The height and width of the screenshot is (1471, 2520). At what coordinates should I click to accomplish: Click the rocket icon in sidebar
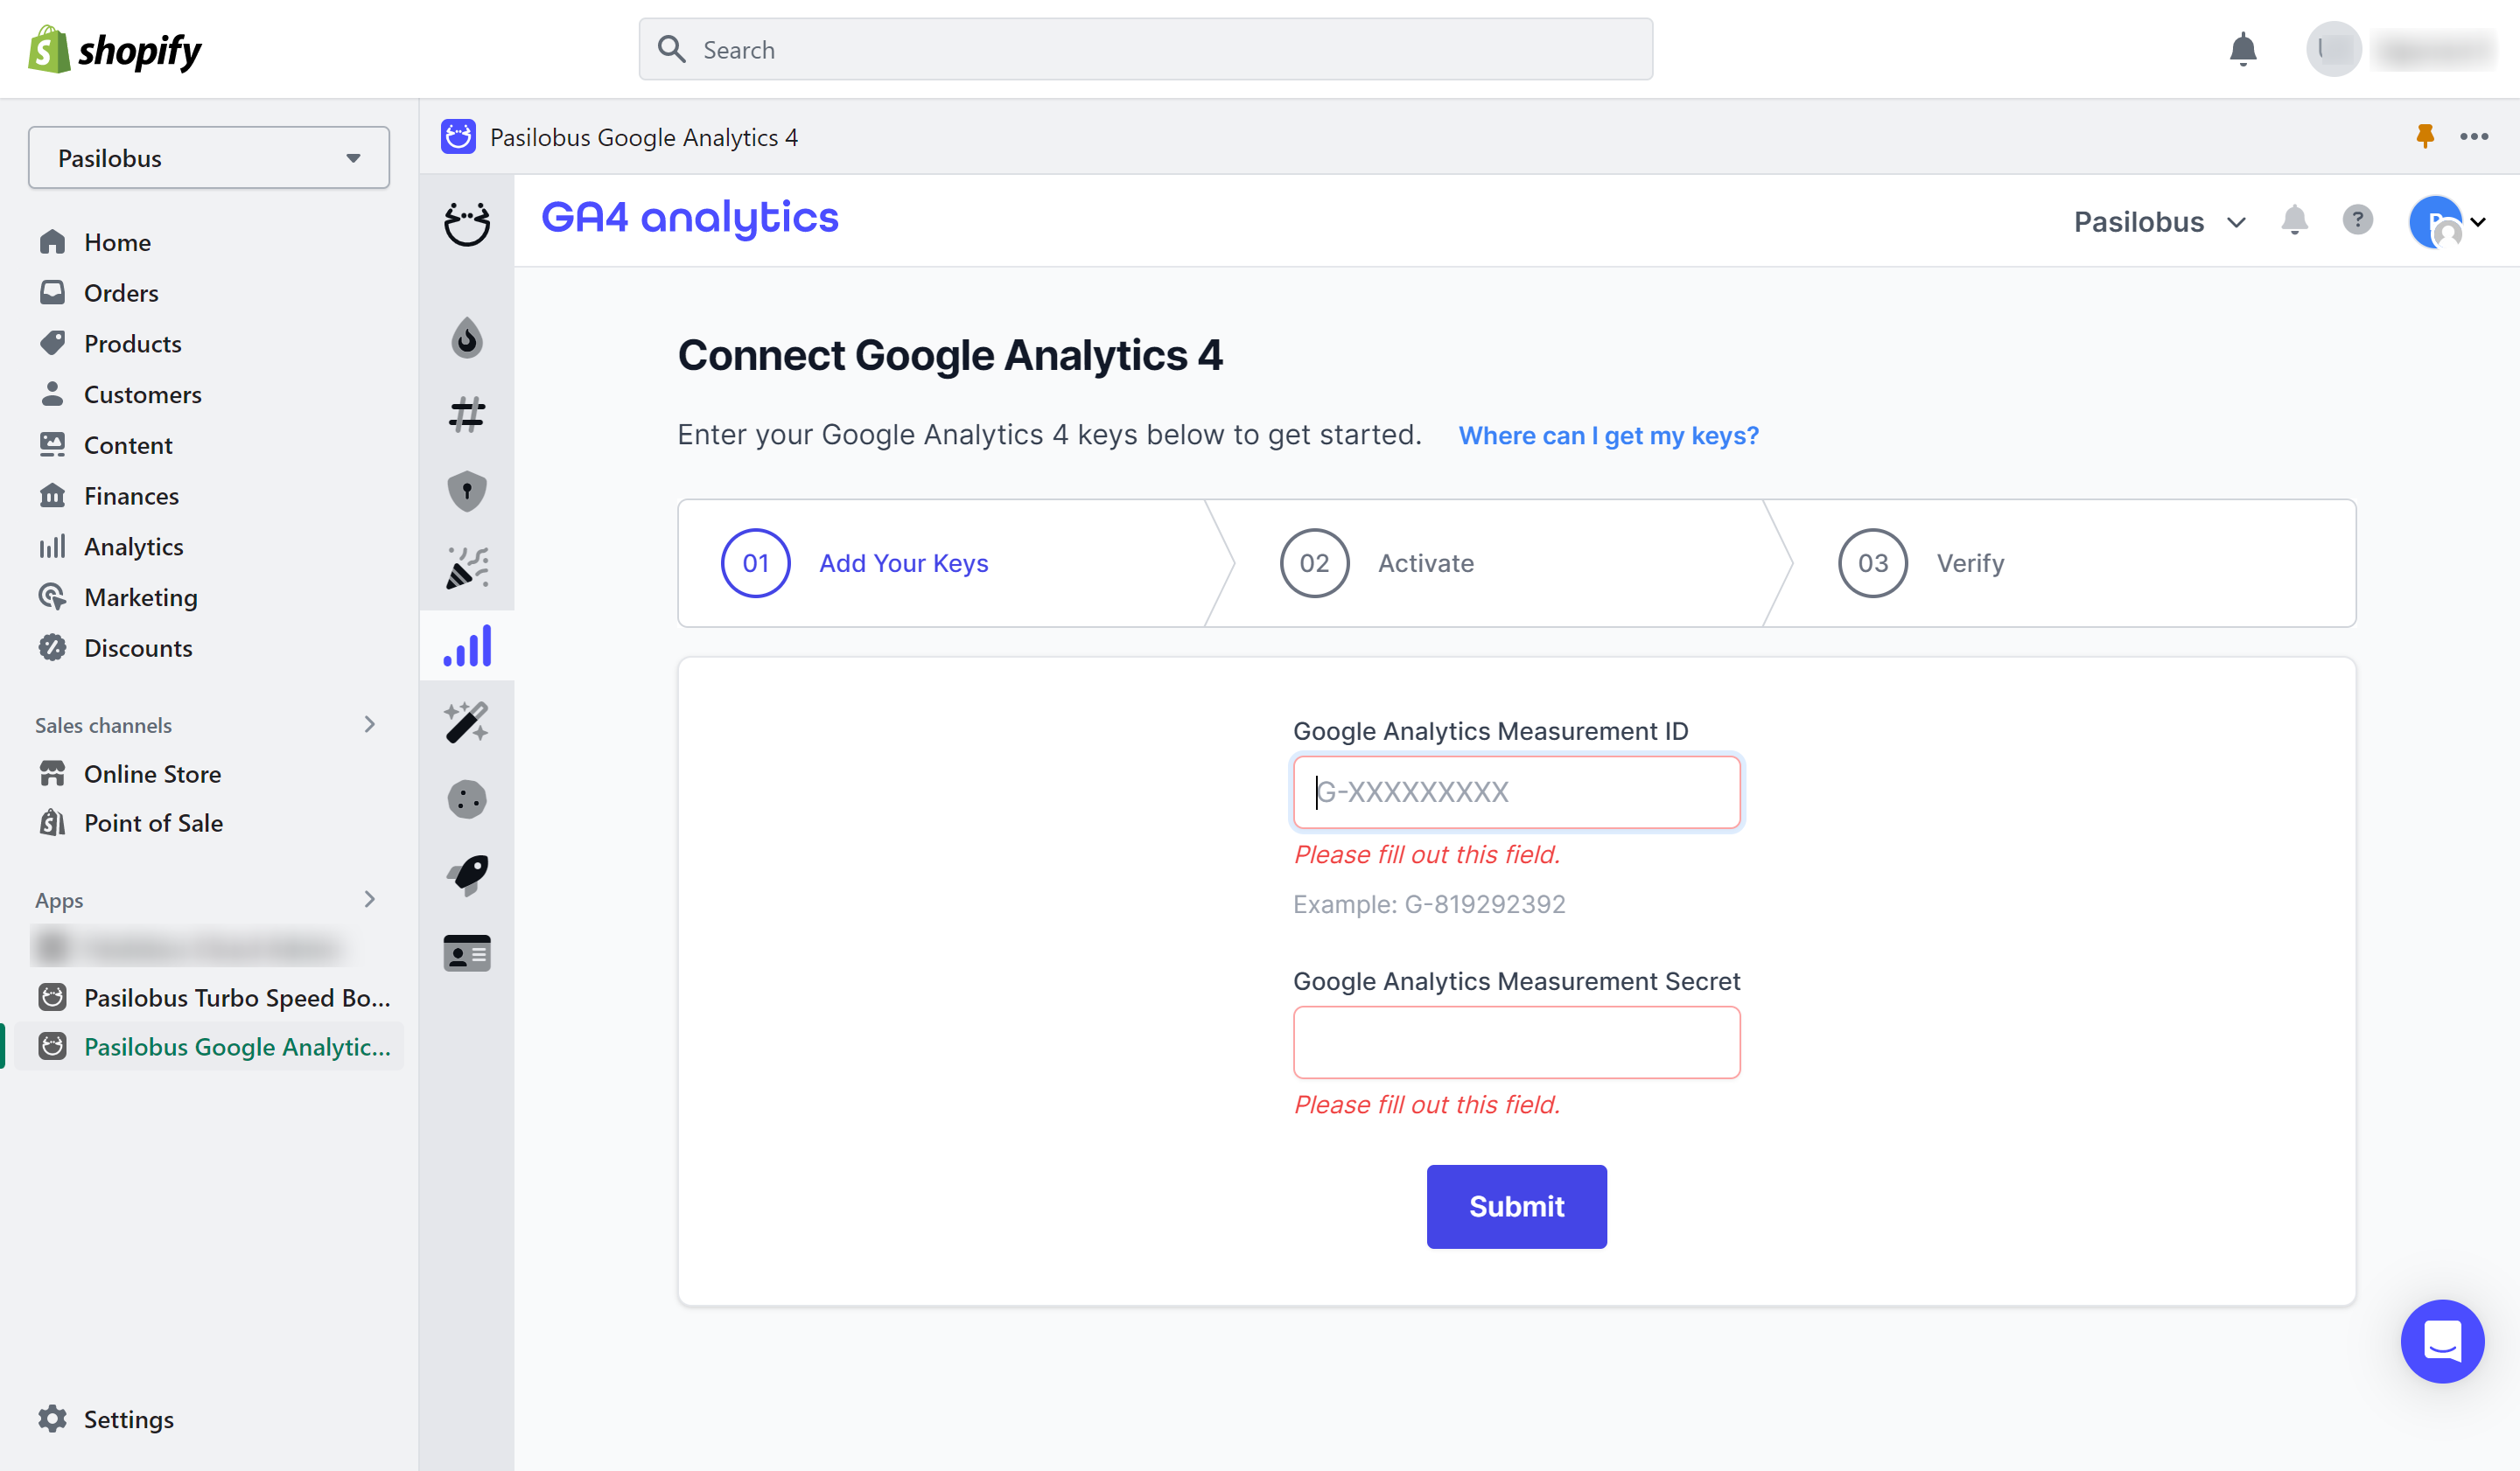pos(466,875)
